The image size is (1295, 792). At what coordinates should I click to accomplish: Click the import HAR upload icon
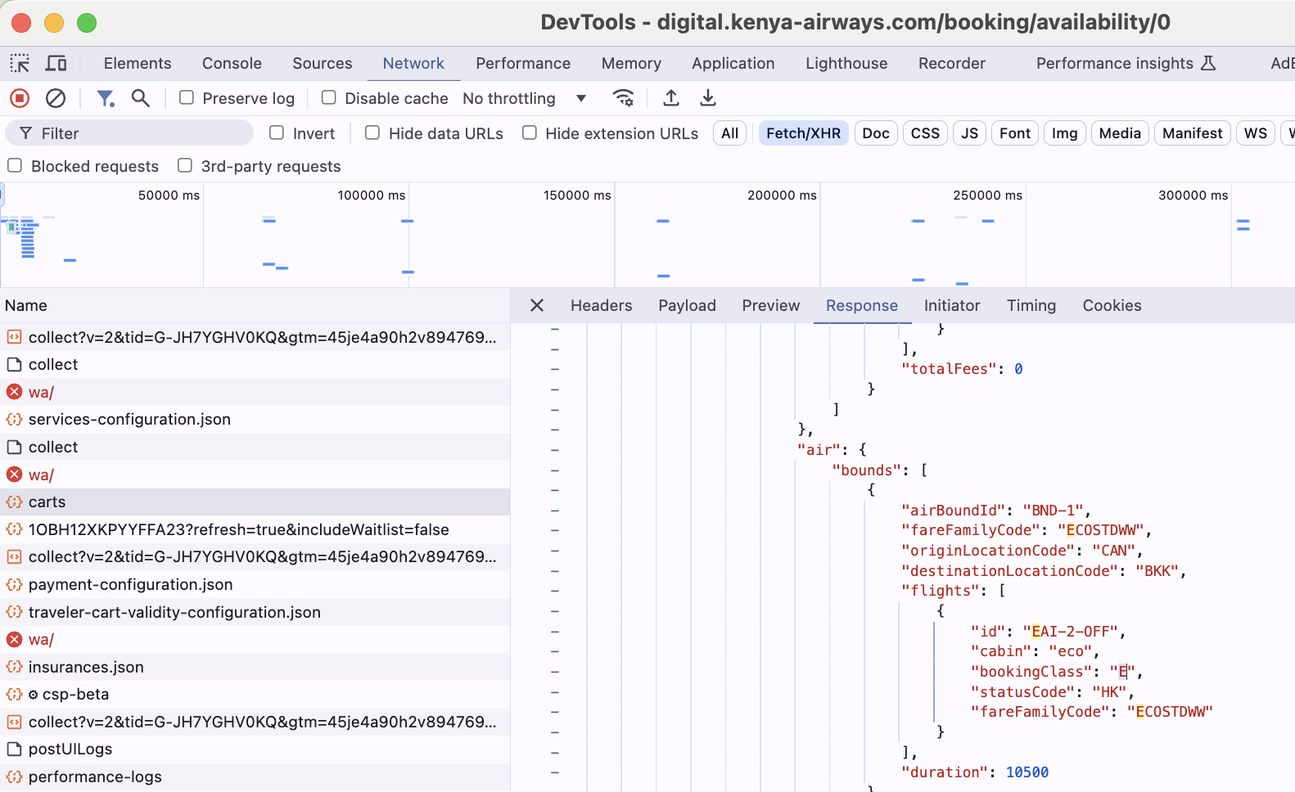[671, 98]
